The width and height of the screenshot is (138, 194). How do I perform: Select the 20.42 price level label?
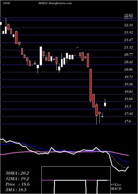129,62
